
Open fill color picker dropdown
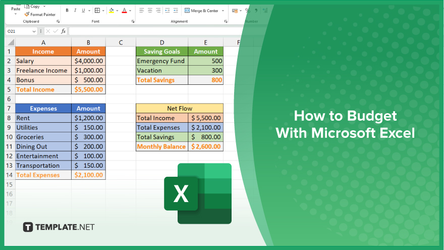tap(117, 11)
